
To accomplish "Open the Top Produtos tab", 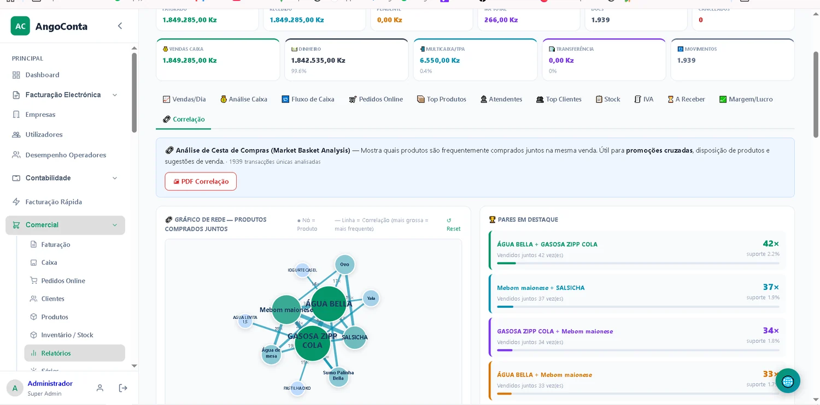I will (x=442, y=99).
